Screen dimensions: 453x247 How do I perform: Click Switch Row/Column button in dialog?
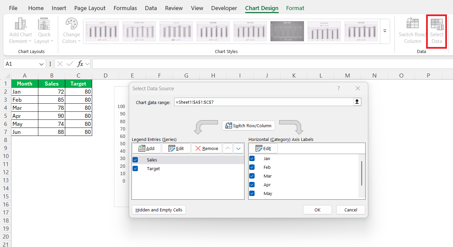(x=249, y=126)
